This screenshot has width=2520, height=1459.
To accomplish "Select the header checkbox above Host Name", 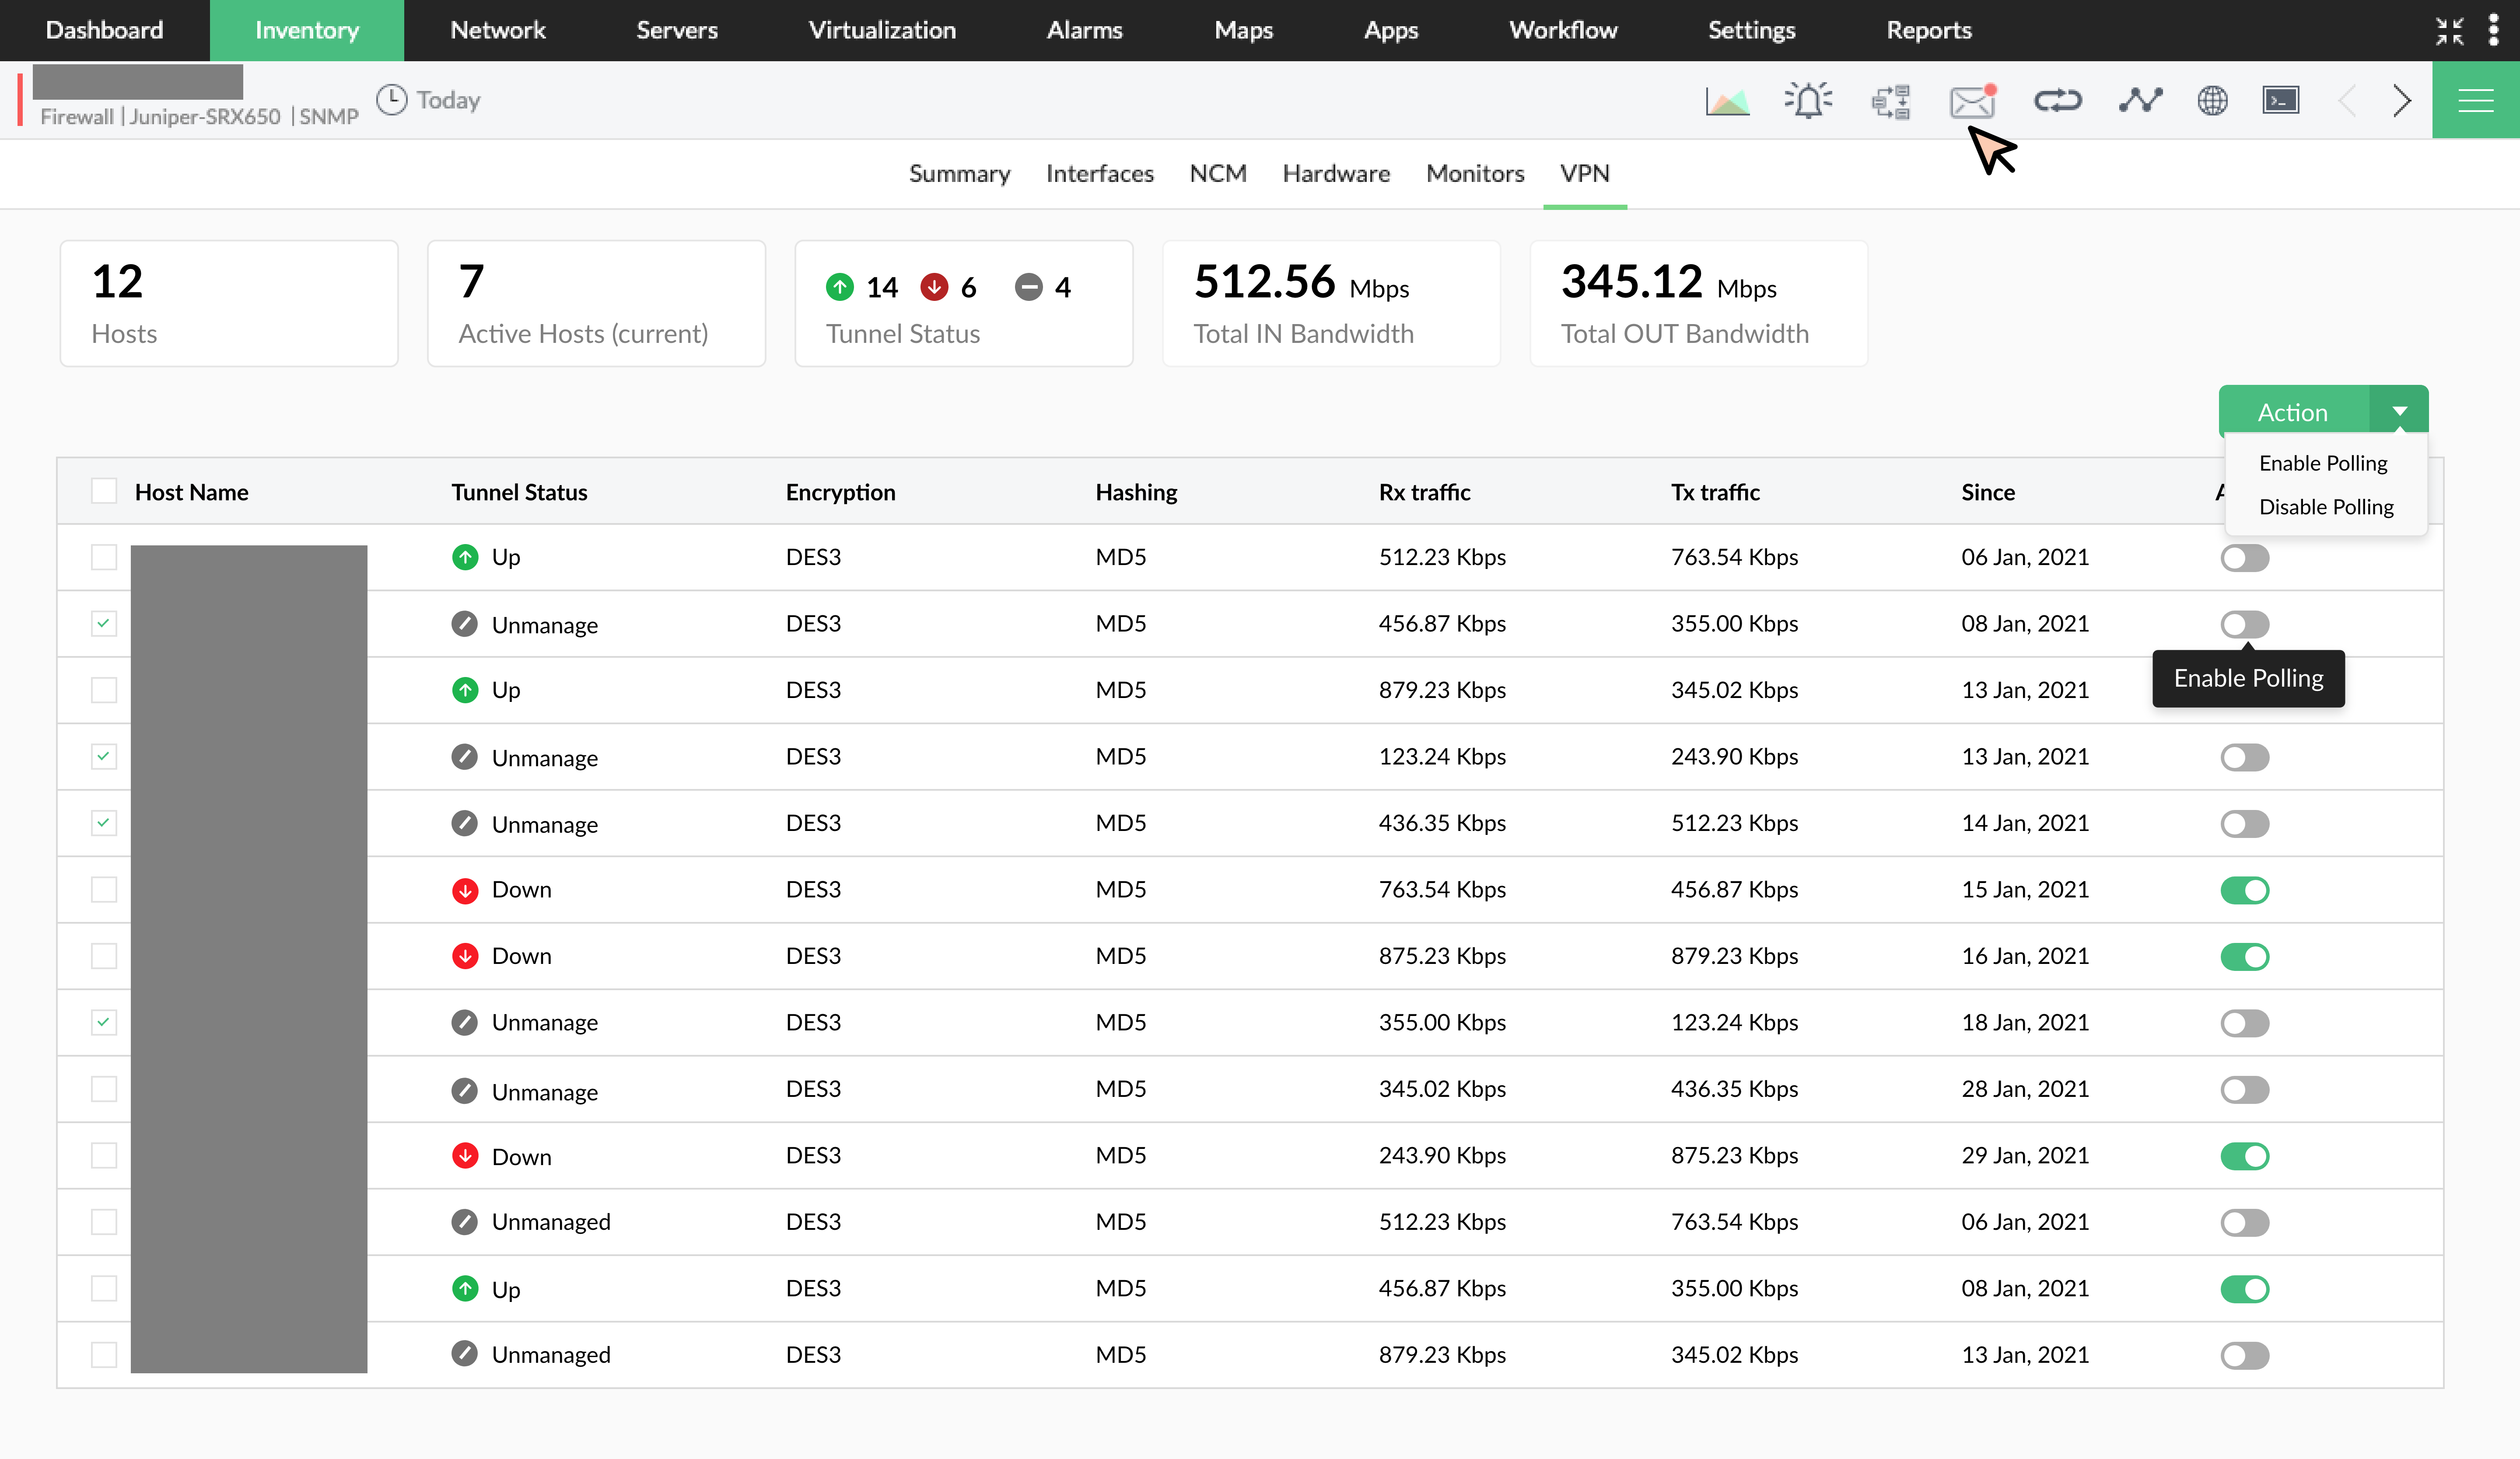I will (104, 491).
